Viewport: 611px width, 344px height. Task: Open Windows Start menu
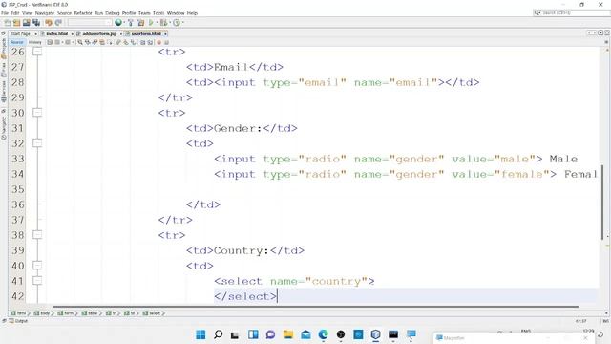[x=200, y=334]
